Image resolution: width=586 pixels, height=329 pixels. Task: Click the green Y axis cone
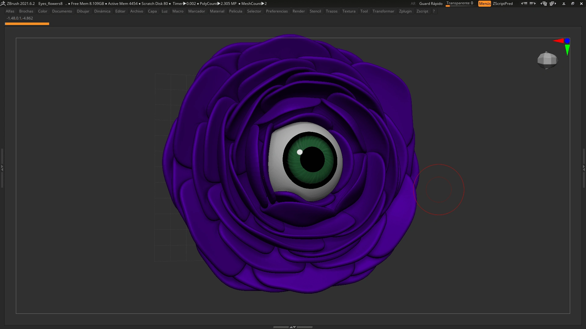[x=567, y=50]
